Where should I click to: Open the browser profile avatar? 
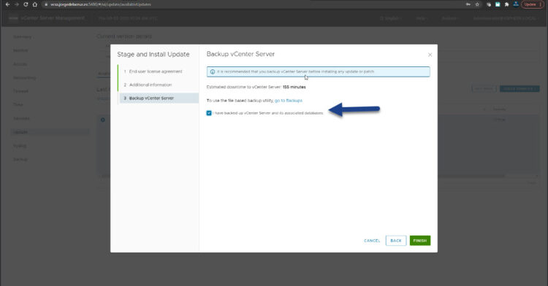click(516, 4)
